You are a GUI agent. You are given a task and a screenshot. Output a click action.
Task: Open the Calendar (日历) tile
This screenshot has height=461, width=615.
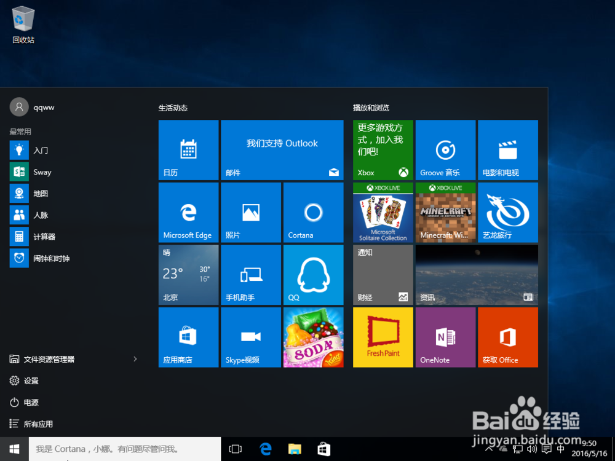(x=188, y=150)
